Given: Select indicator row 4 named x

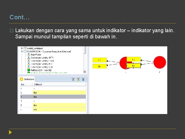Looking at the screenshot, I should pyautogui.click(x=53, y=101).
